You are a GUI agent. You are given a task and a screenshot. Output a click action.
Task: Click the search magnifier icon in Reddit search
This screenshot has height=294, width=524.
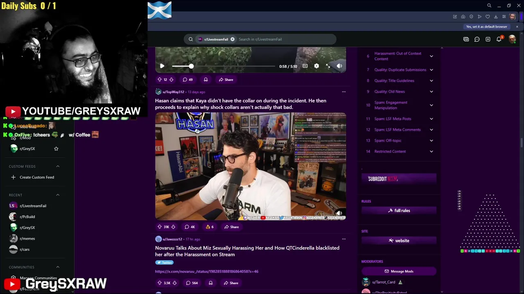[191, 39]
